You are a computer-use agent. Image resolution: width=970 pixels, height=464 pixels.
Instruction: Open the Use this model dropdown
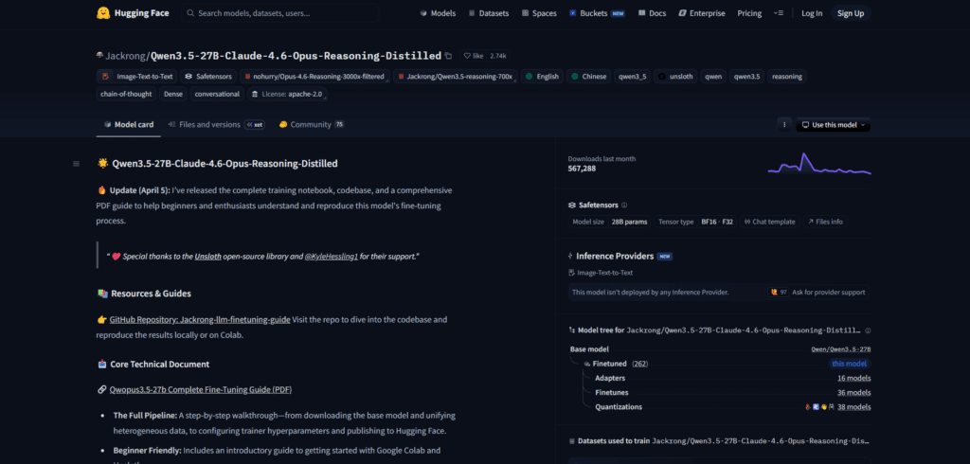(x=833, y=124)
